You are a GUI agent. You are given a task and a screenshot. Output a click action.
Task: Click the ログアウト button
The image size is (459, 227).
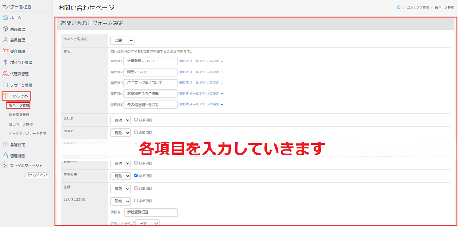(x=38, y=175)
